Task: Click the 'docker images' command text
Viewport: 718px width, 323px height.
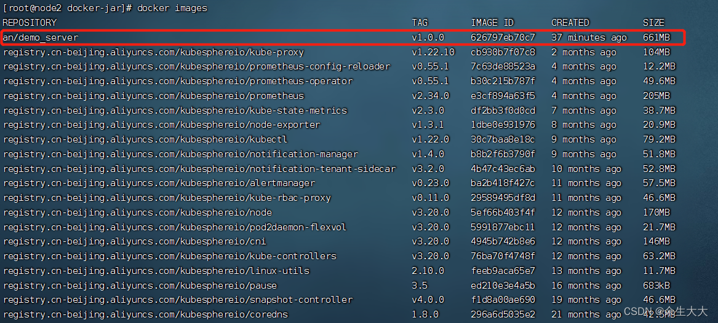Action: click(x=172, y=8)
